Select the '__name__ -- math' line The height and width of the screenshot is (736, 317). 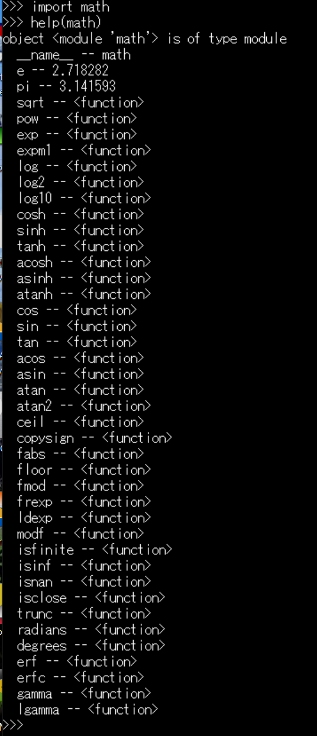74,55
